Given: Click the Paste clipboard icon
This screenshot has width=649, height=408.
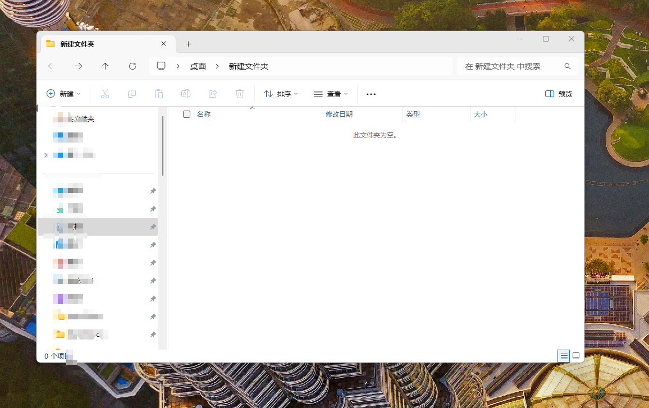Looking at the screenshot, I should tap(159, 94).
